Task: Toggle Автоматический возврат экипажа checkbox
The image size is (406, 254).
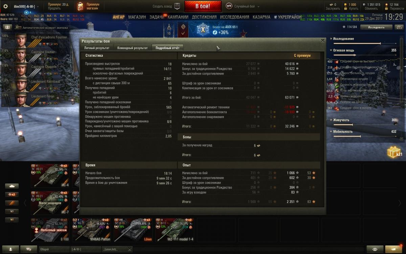Action: (20, 28)
